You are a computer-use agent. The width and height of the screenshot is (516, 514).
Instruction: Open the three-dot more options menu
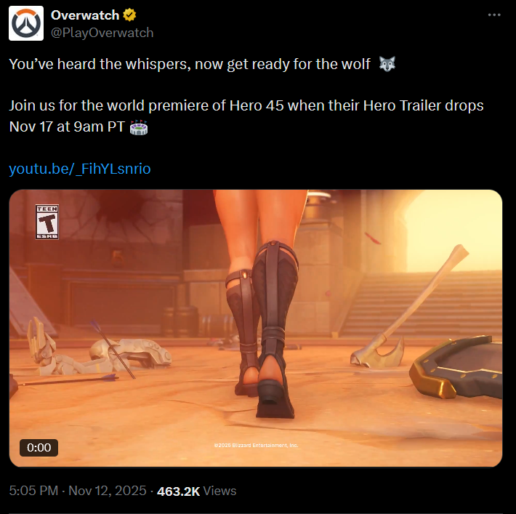coord(494,15)
